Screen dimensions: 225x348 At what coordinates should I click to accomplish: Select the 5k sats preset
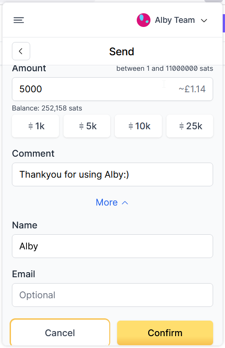click(87, 126)
